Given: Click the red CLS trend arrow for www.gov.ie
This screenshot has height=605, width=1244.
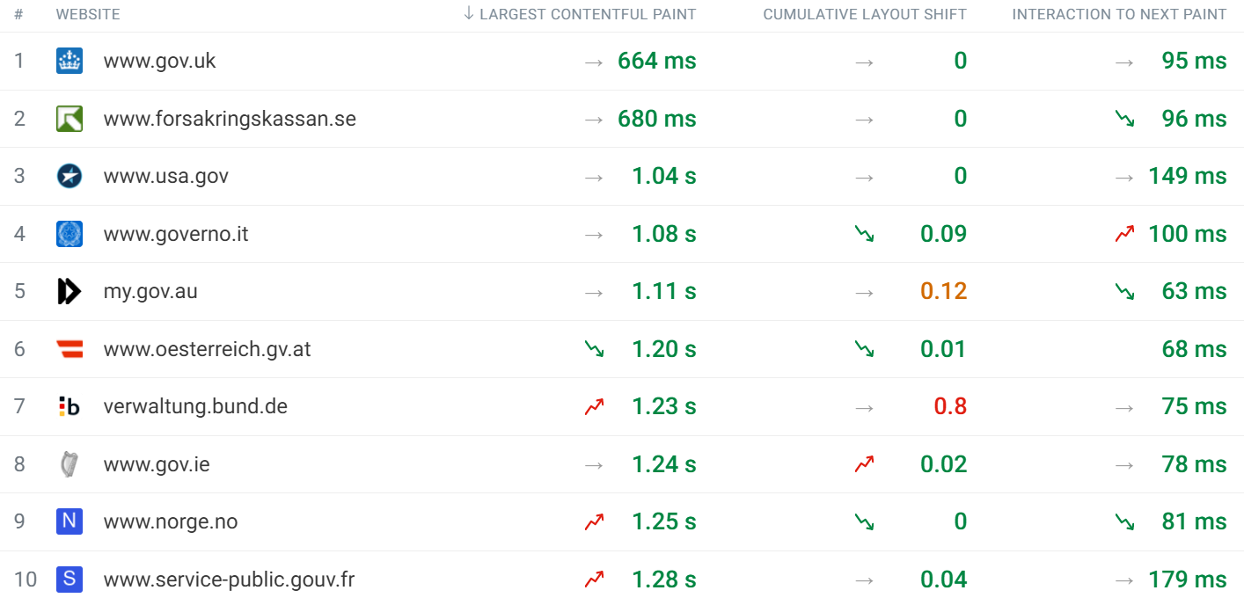Looking at the screenshot, I should tap(865, 464).
